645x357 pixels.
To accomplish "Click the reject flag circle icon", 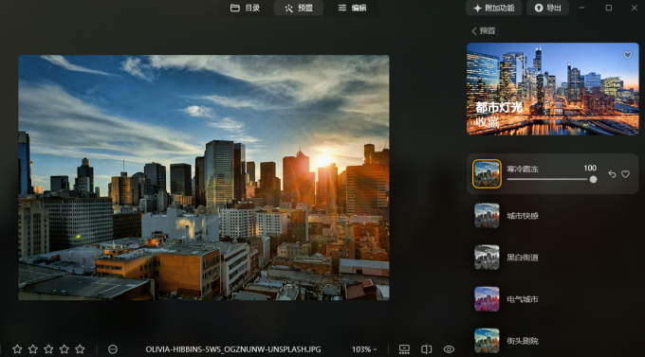I will click(113, 349).
